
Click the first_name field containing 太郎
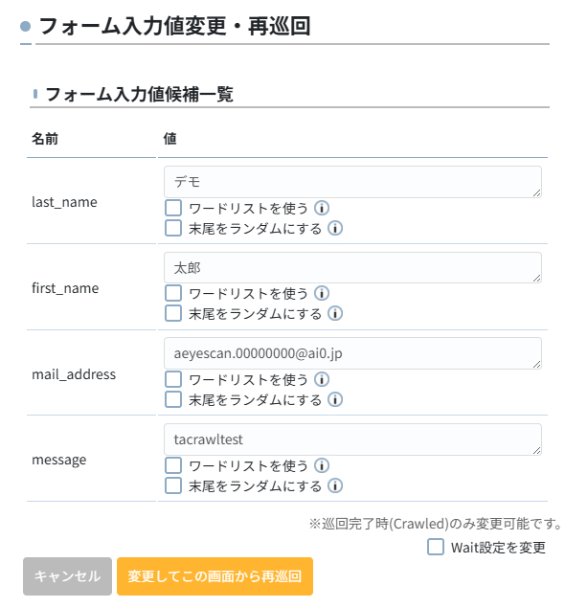coord(352,267)
